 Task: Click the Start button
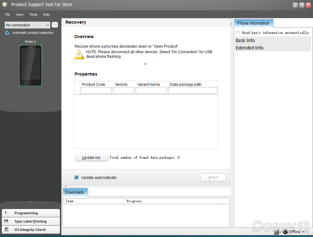213,177
